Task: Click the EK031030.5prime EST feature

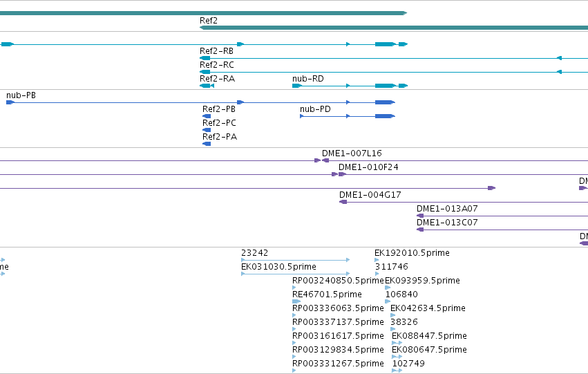Action: pyautogui.click(x=296, y=274)
